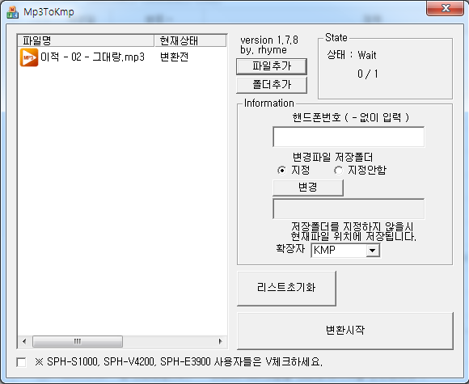Click the scrollbar left arrow
The image size is (469, 384).
click(x=24, y=341)
